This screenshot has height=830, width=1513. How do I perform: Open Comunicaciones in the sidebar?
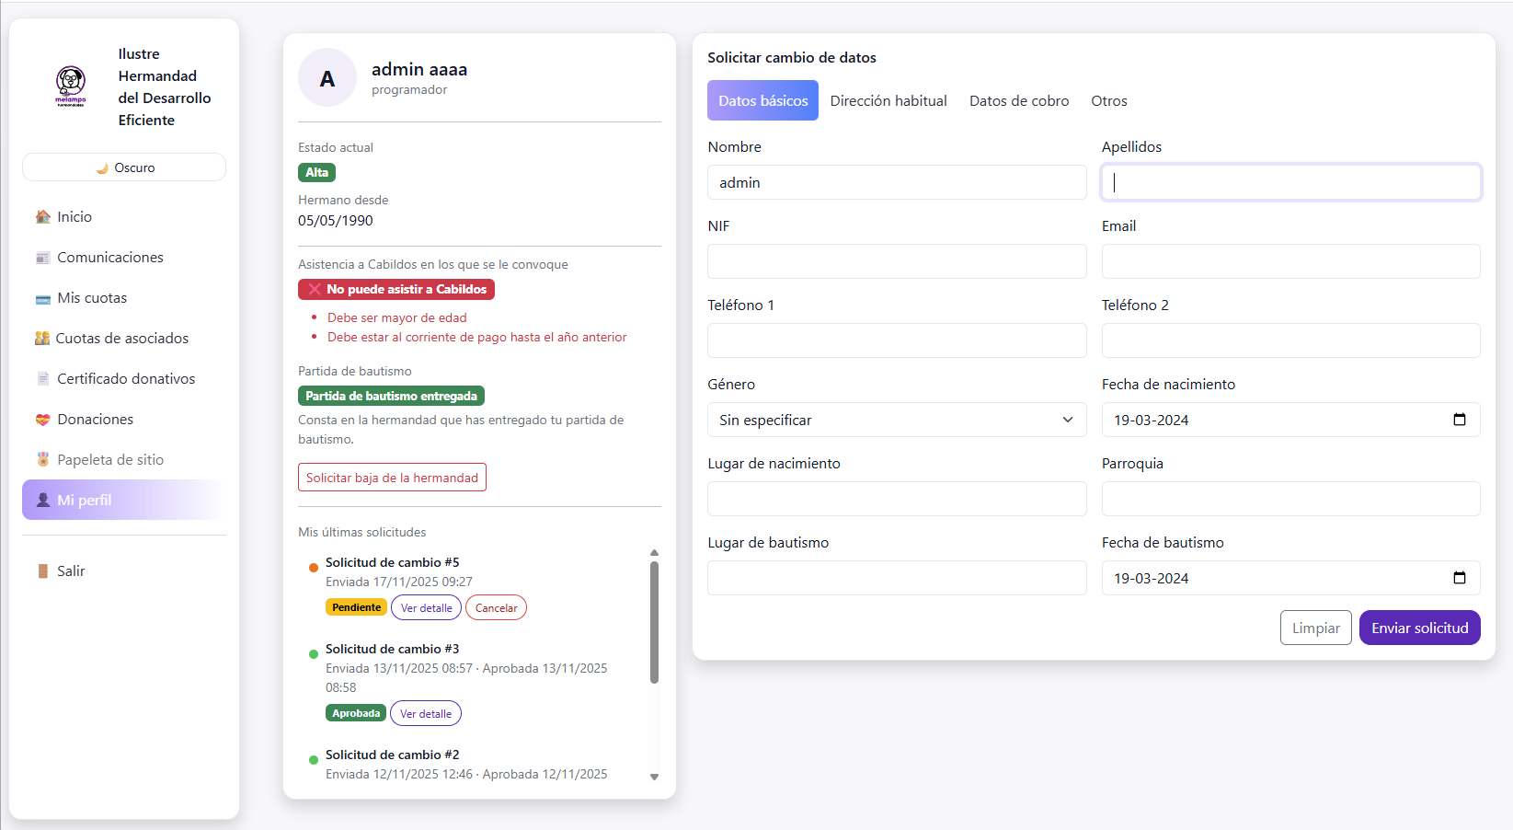[124, 258]
